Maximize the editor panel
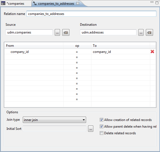Viewport: 160px width, 152px height. [x=157, y=3]
